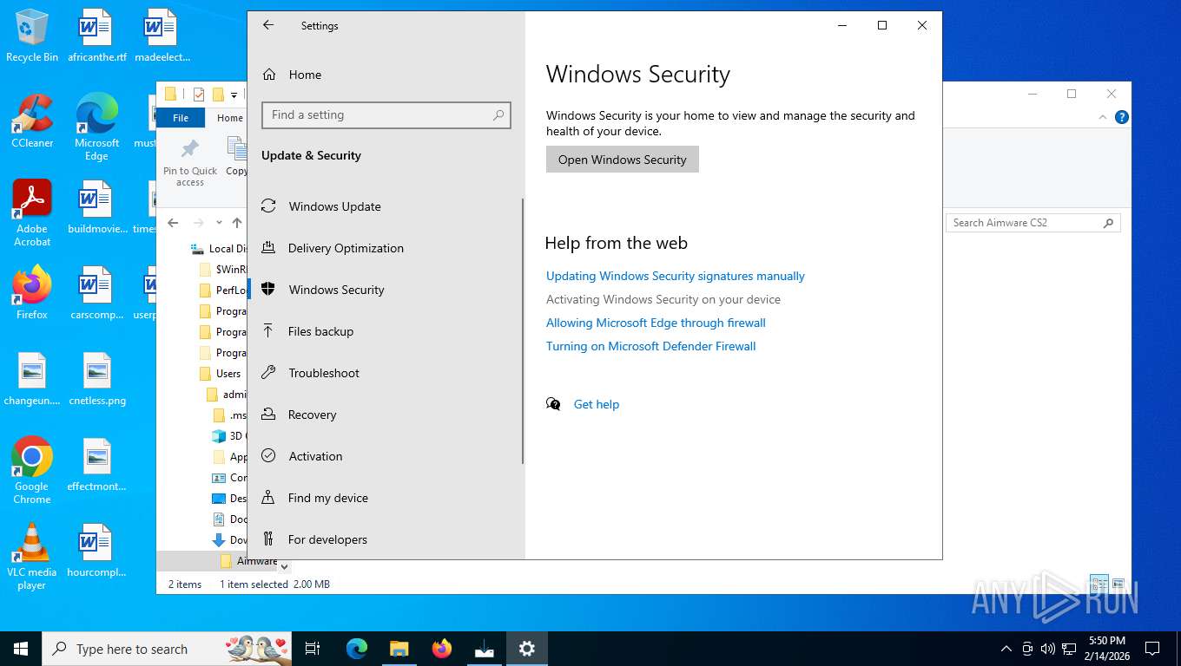Select Google Chrome desktop shortcut
The height and width of the screenshot is (666, 1181).
click(32, 470)
